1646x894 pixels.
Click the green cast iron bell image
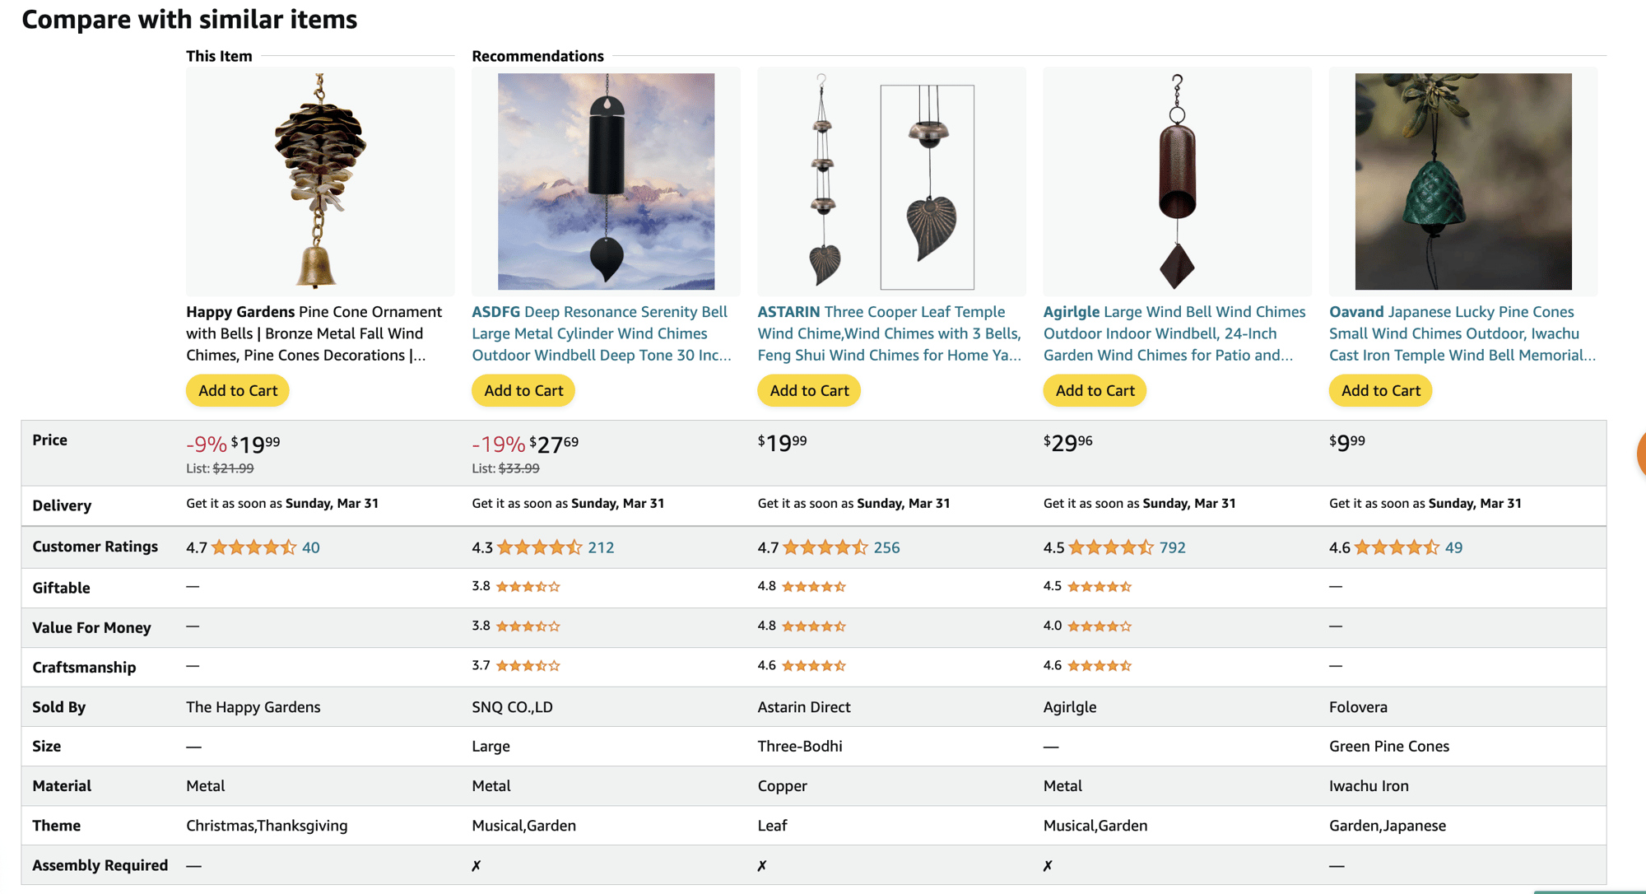pos(1463,181)
